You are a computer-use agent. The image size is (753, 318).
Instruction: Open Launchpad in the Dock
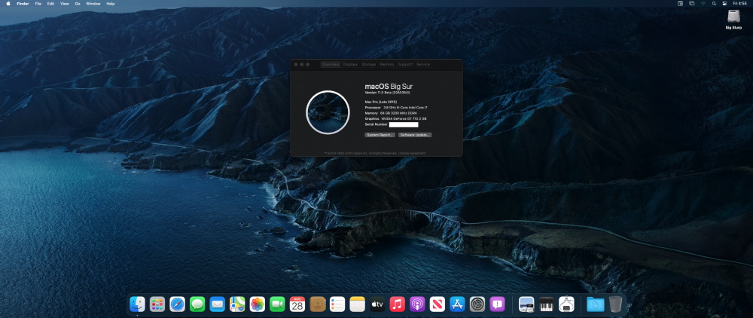pyautogui.click(x=157, y=304)
